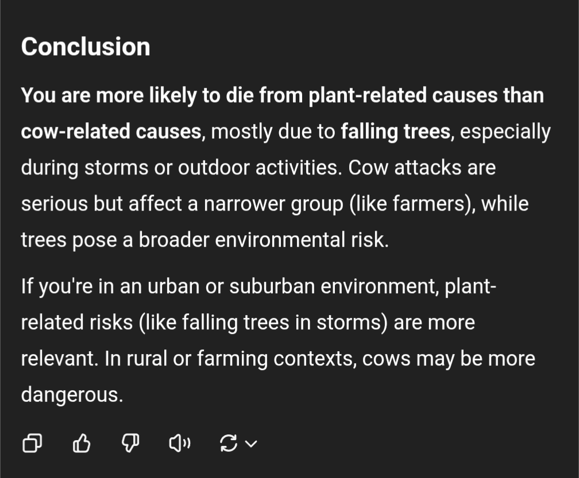Mark the response with thumbs down
The image size is (579, 478).
[x=130, y=442]
